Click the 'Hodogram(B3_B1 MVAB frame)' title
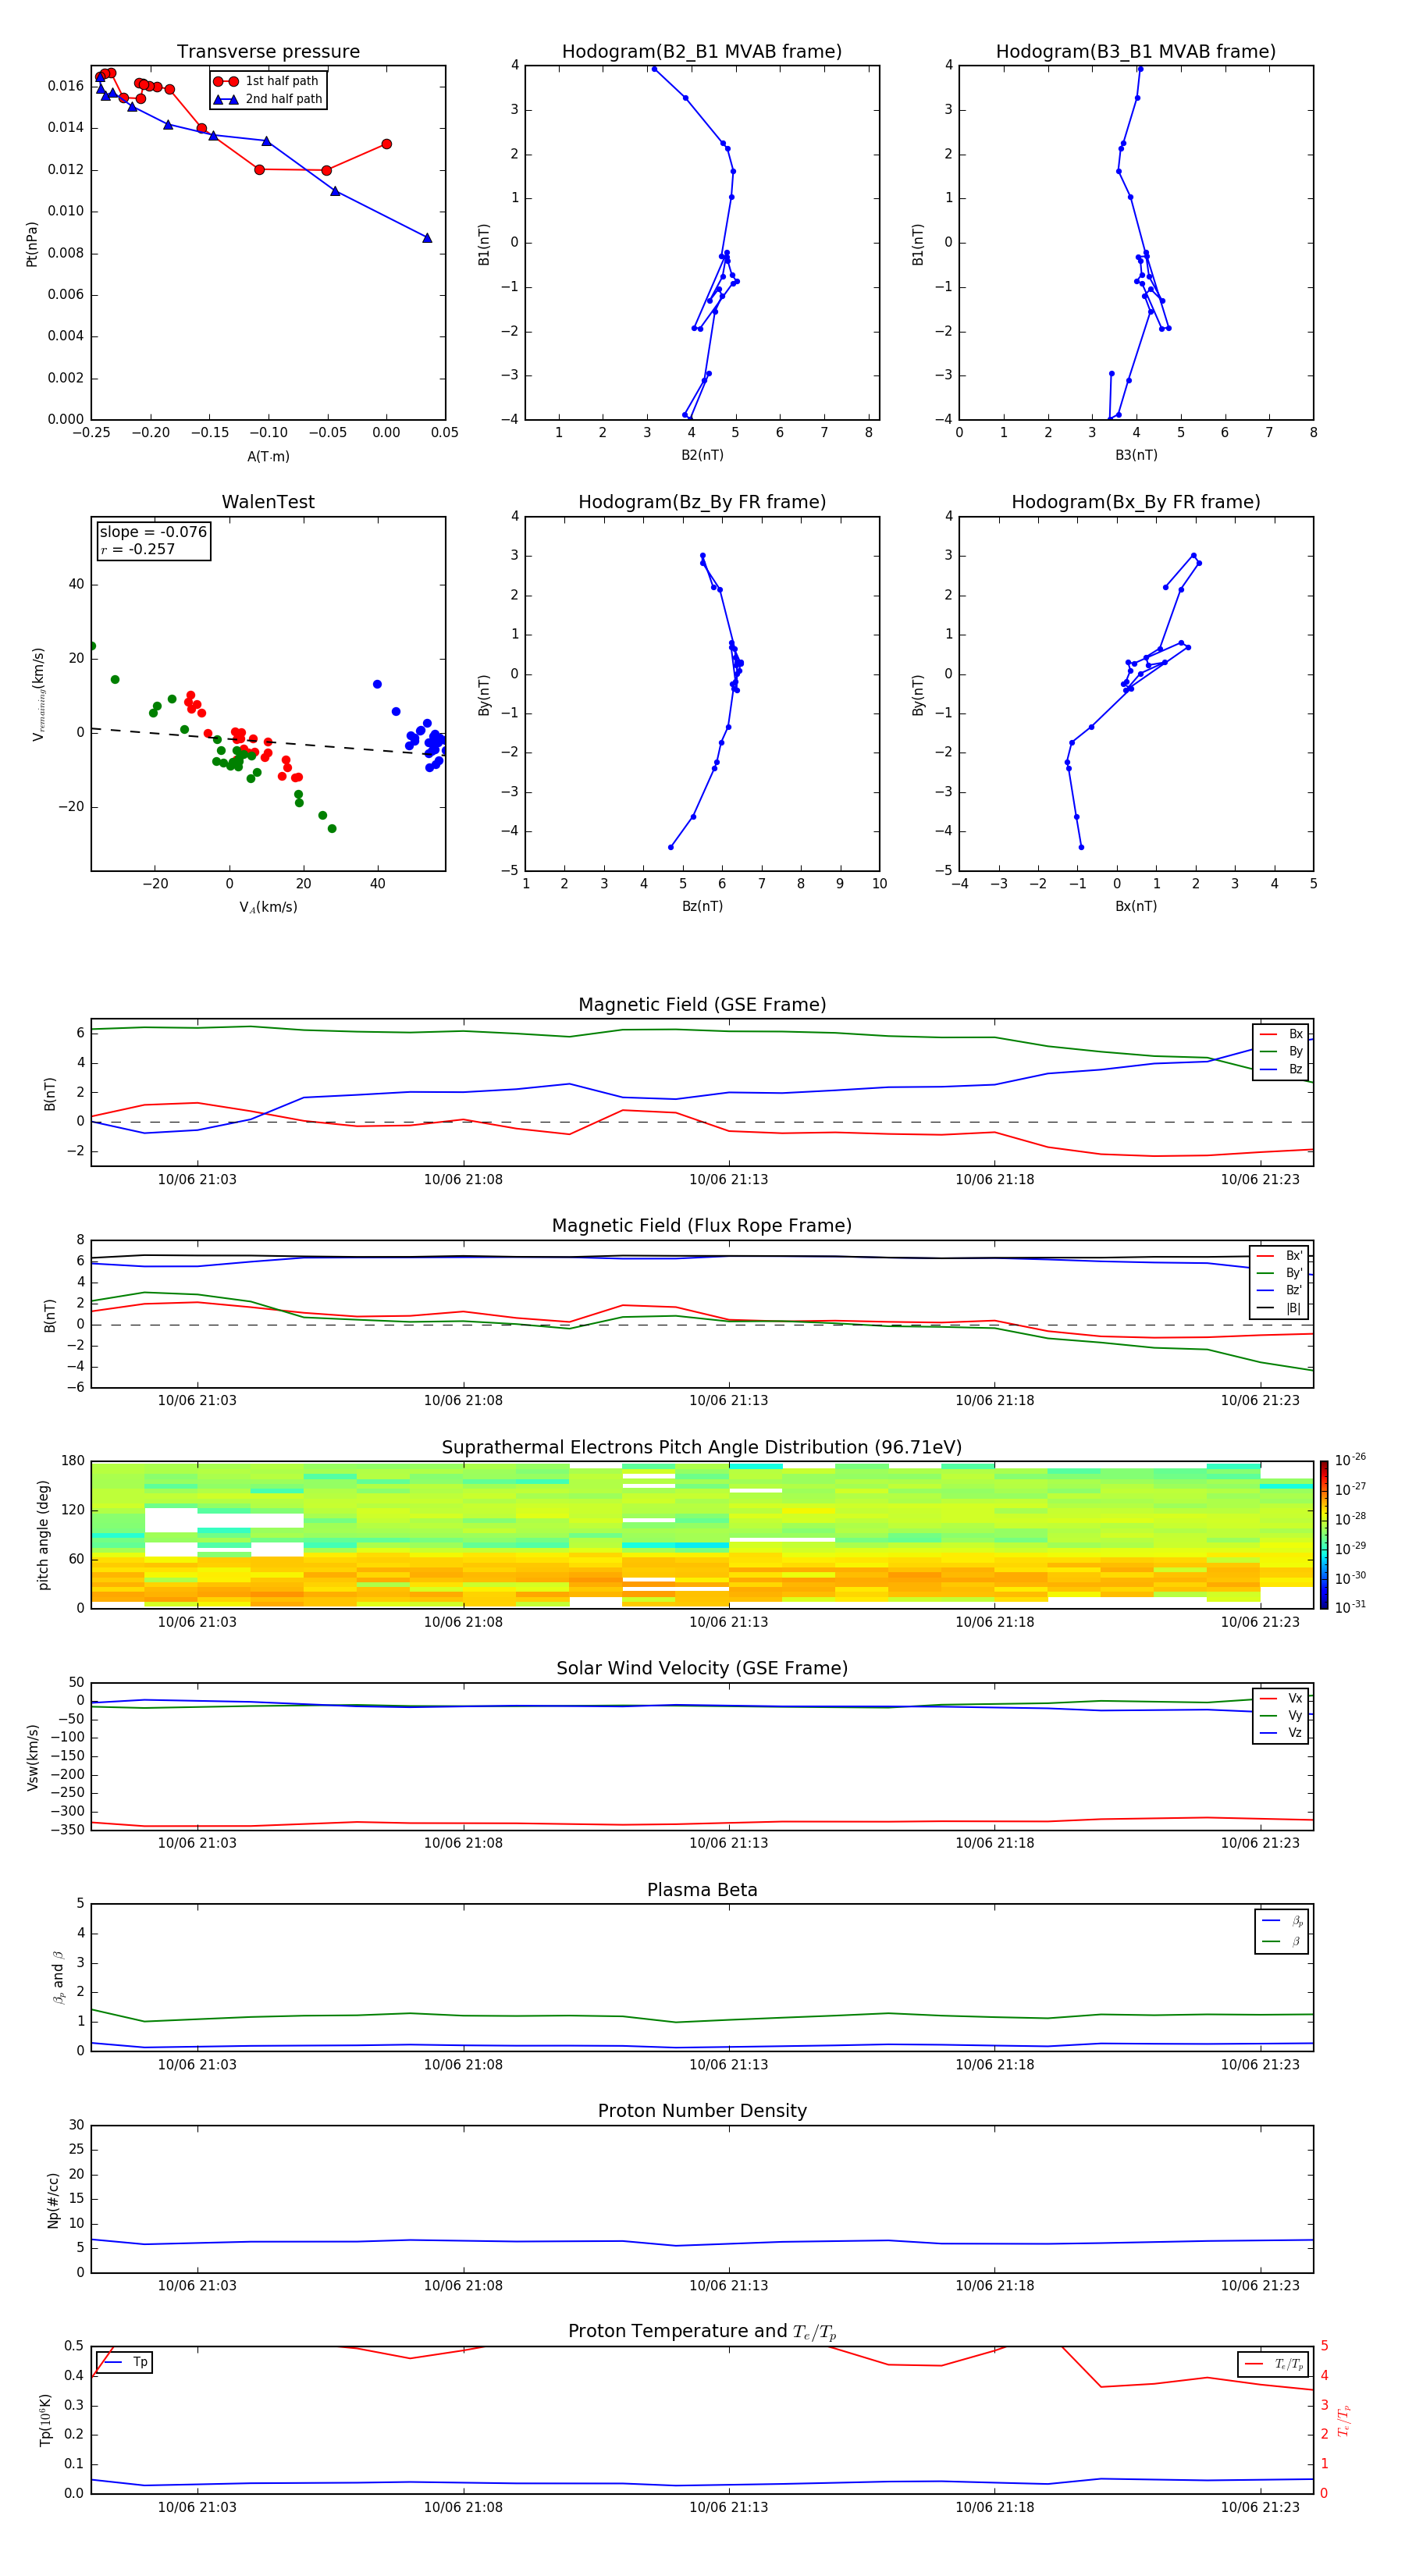 [x=1136, y=51]
